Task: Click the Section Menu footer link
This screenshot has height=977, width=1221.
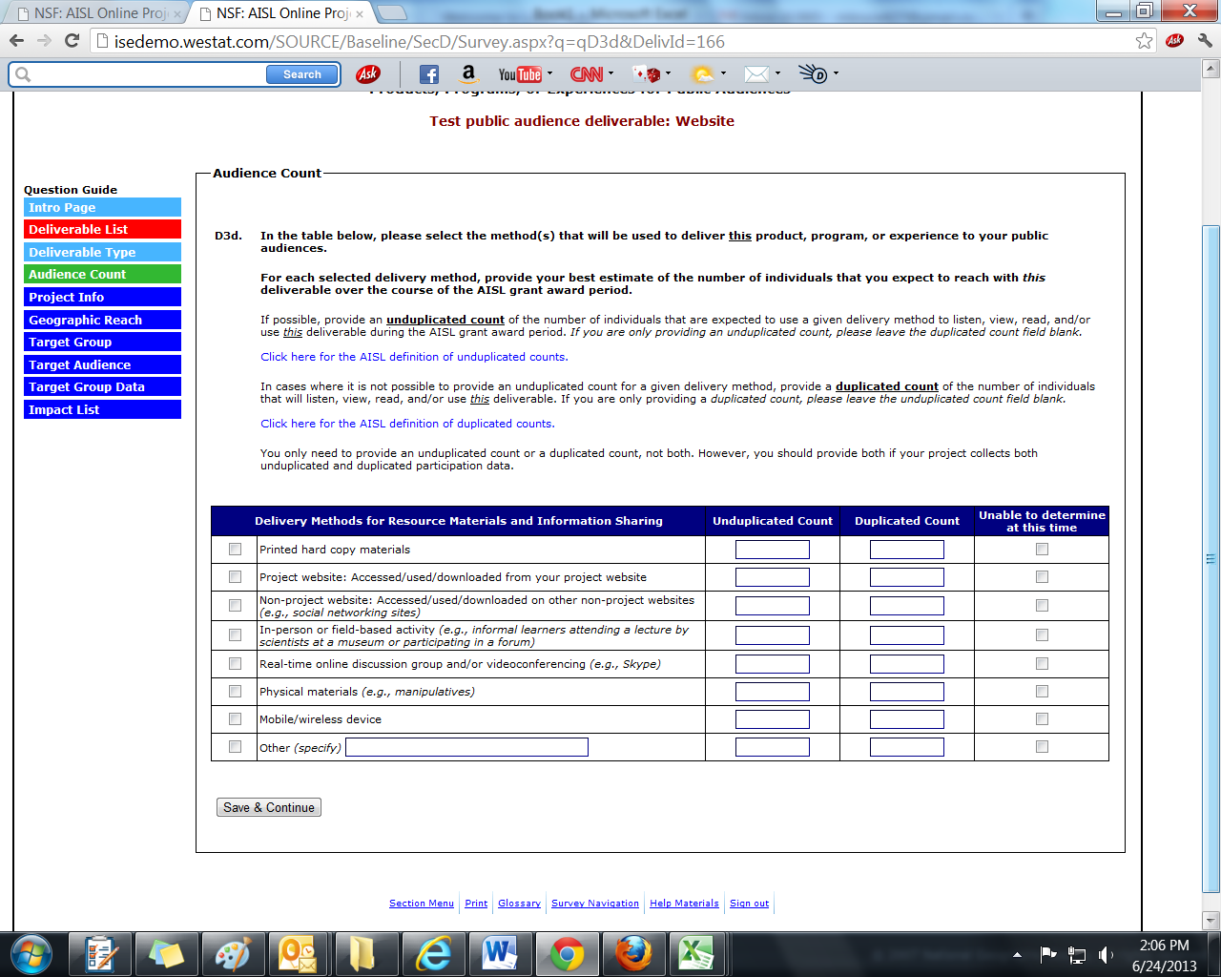Action: click(x=422, y=904)
